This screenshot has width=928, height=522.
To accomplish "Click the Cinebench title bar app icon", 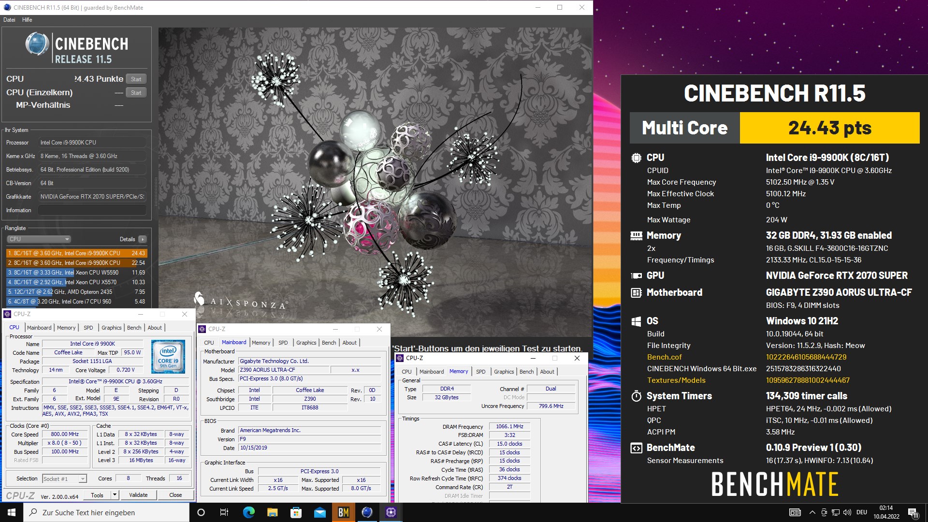I will [x=7, y=7].
